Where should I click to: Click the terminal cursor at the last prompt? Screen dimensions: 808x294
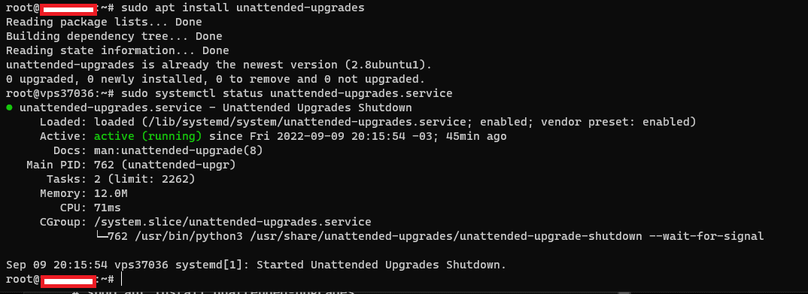click(x=122, y=279)
